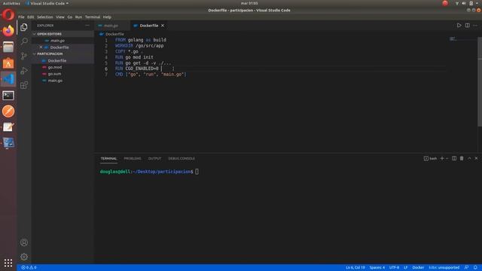Viewport: 482px width, 271px height.
Task: Split the editor to the right
Action: pyautogui.click(x=467, y=25)
